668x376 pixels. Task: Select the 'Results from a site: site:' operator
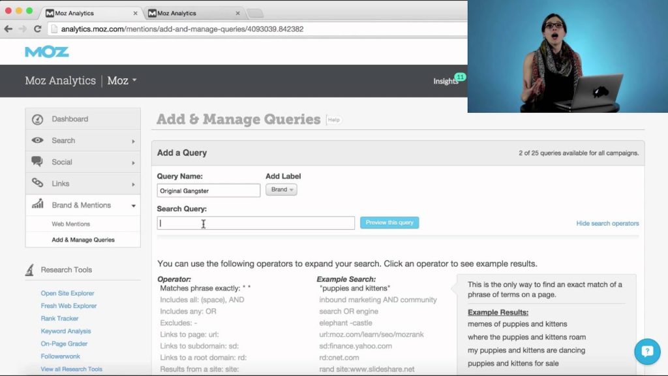[199, 369]
